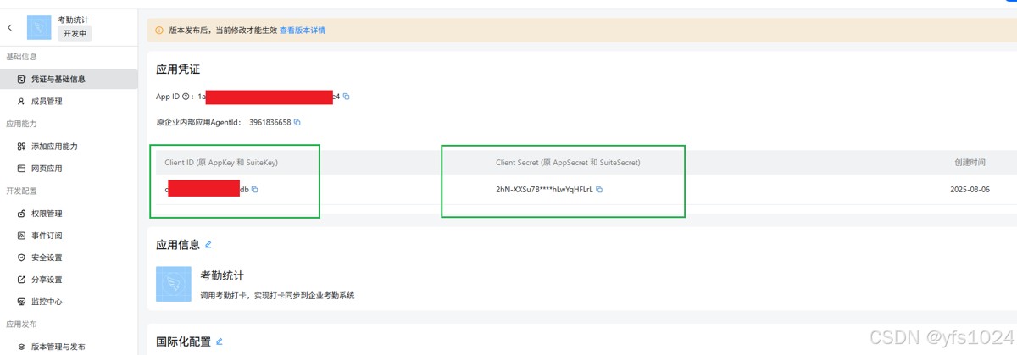Copy the App ID value
This screenshot has width=1017, height=355.
point(347,97)
